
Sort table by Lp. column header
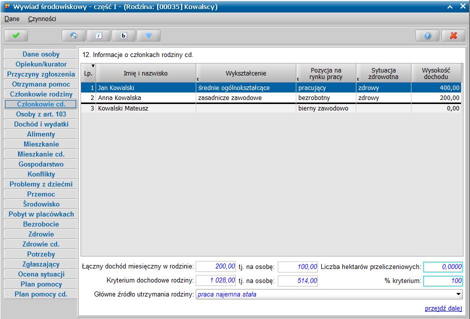click(88, 73)
